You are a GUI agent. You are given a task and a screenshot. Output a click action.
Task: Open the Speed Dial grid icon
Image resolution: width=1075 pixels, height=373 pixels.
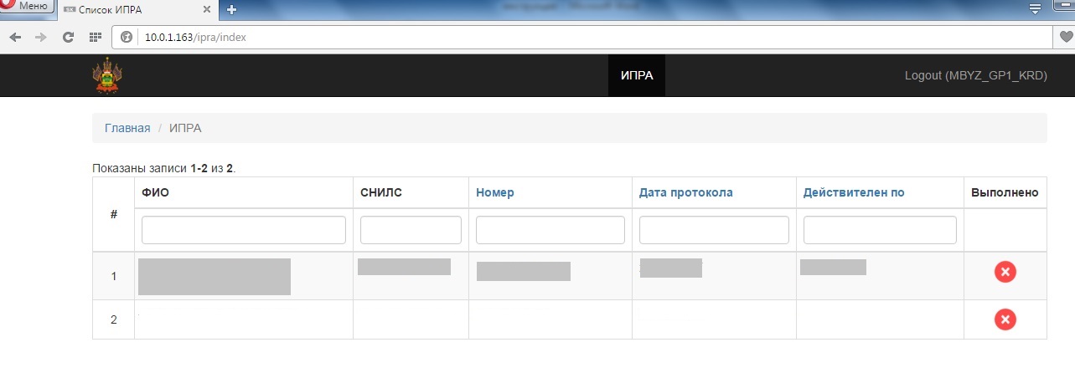[x=96, y=37]
